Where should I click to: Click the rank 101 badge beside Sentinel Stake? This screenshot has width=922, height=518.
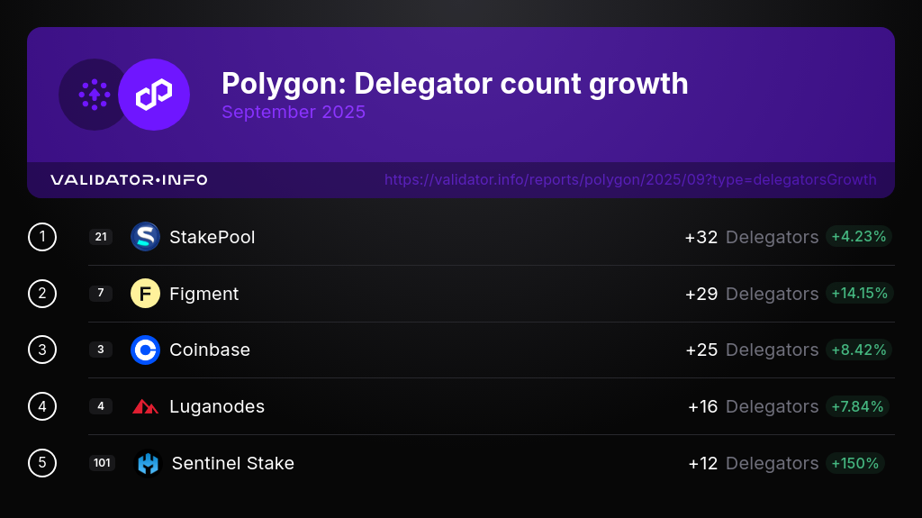point(102,463)
